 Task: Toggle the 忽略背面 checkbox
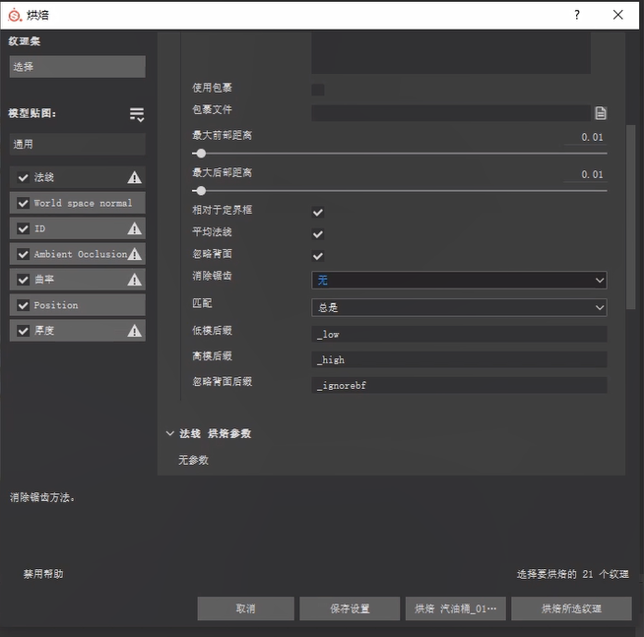[x=318, y=257]
